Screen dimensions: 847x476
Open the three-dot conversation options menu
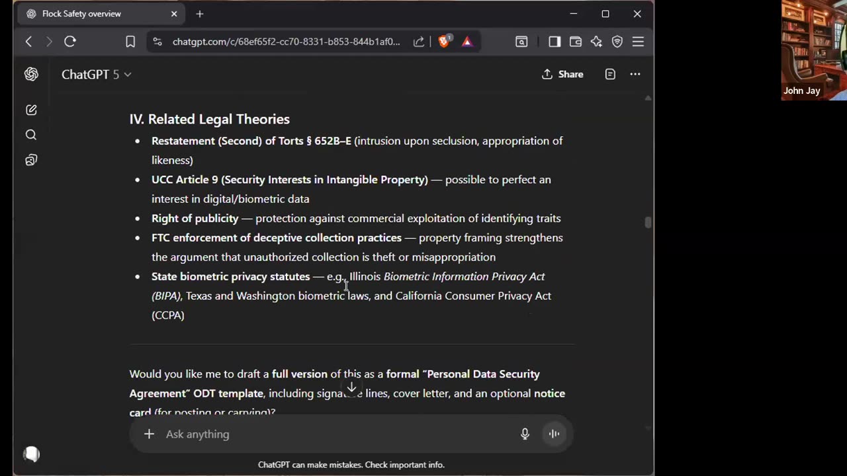click(x=635, y=74)
